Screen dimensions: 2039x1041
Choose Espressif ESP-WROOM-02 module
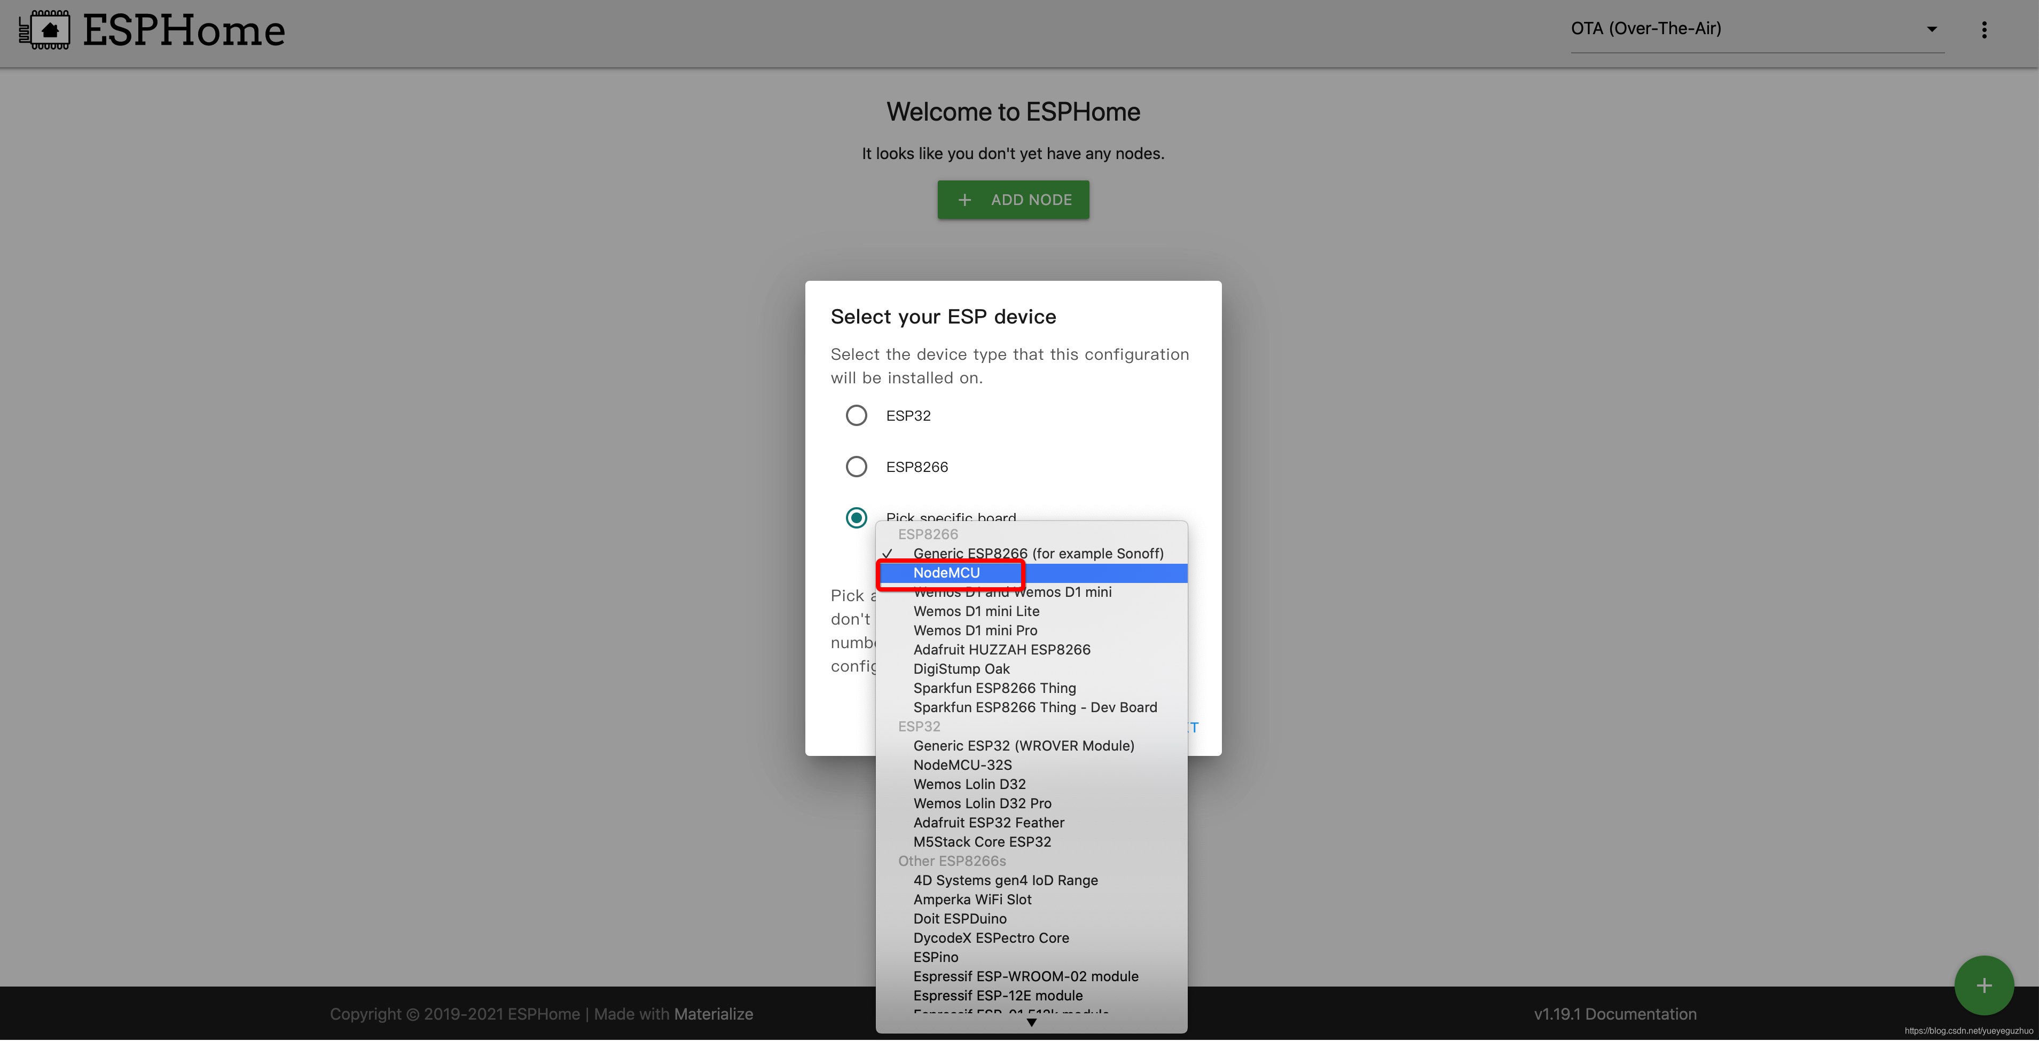click(x=1031, y=976)
